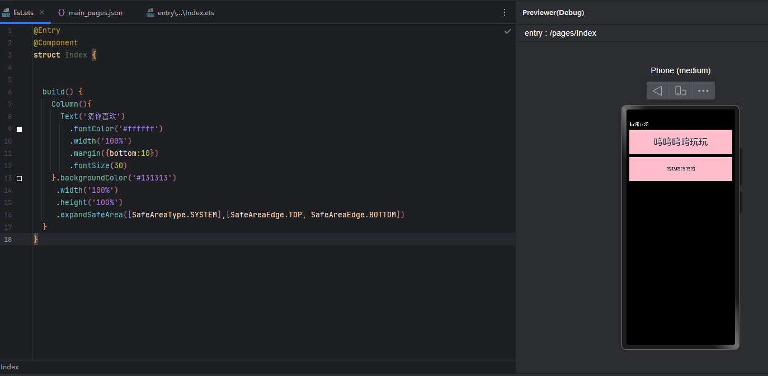Screen dimensions: 768x376
Task: Click the previewer back arrow icon
Action: tap(658, 91)
